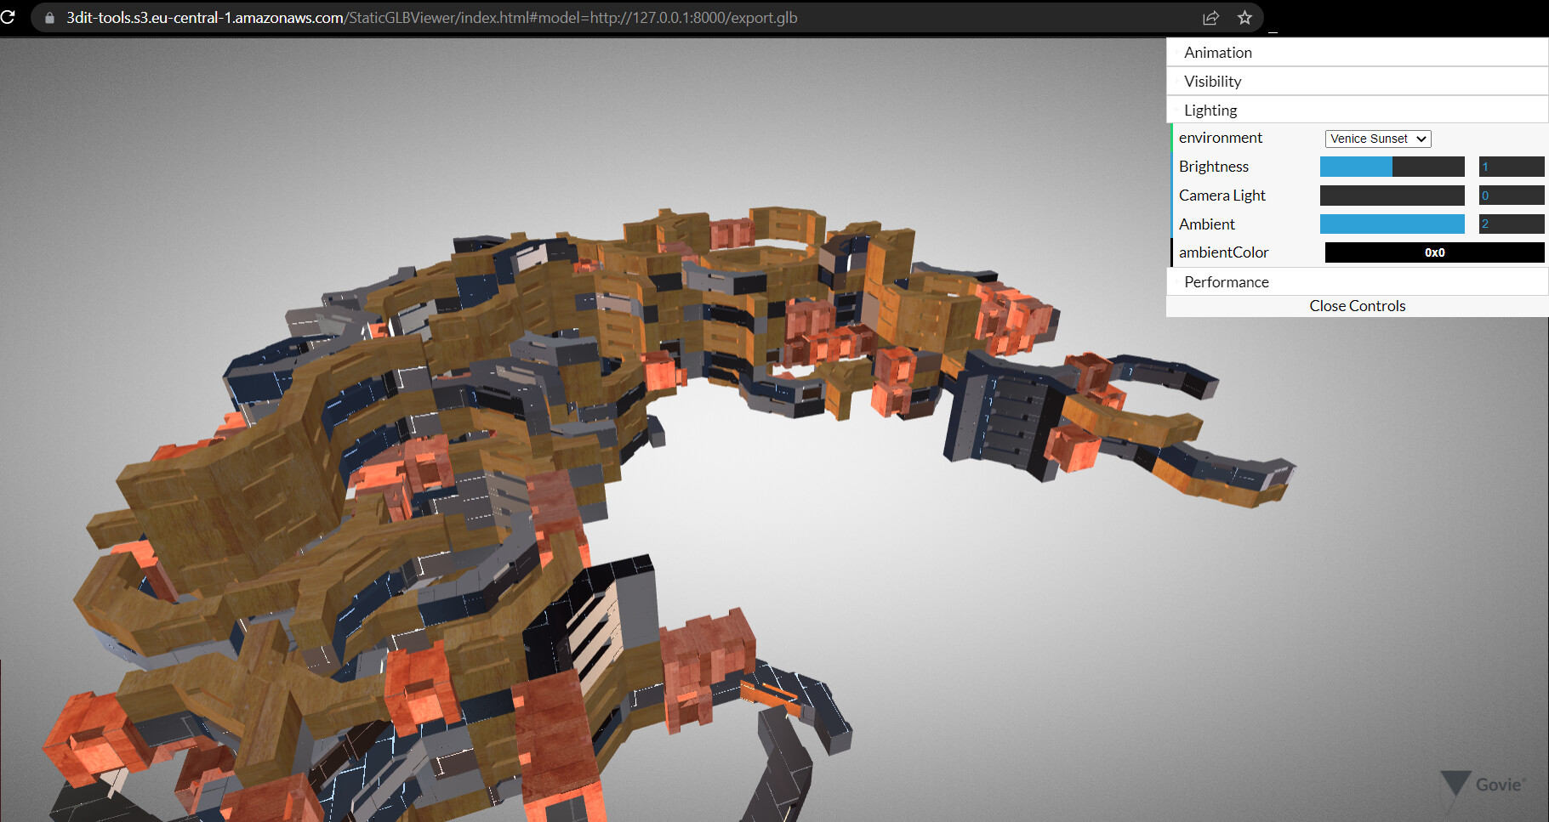Click the 'Camera Light' label
1549x822 pixels.
point(1222,196)
